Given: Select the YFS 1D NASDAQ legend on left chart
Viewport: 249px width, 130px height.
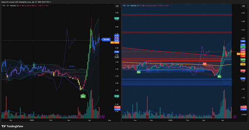Looking at the screenshot, I should [9, 6].
